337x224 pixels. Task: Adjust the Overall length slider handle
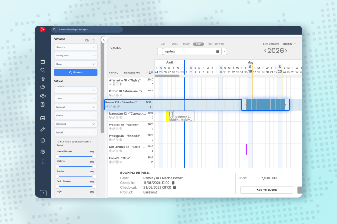click(x=57, y=156)
